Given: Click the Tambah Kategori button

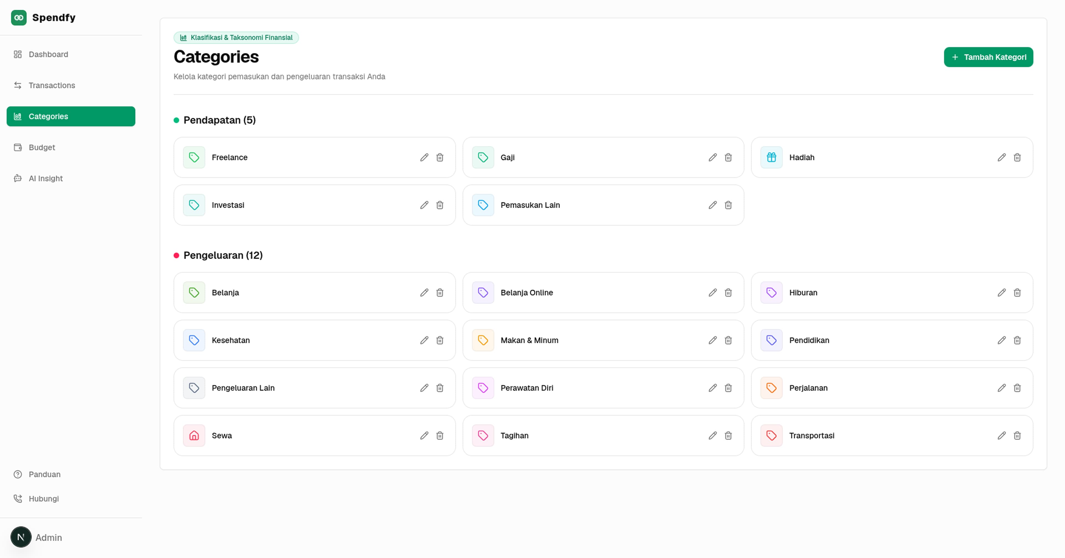Looking at the screenshot, I should point(988,57).
